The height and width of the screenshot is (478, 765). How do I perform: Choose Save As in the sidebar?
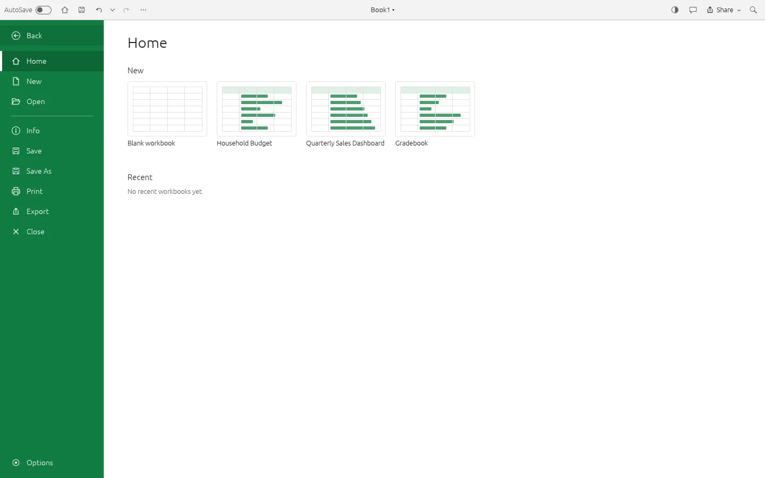coord(52,171)
